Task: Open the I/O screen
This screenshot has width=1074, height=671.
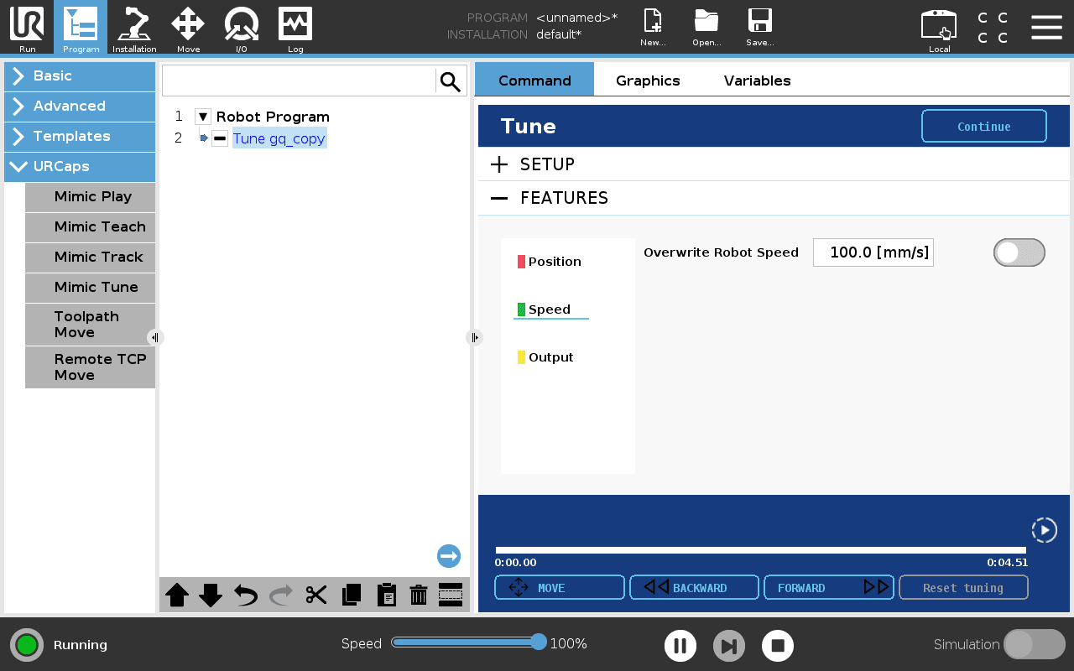Action: [241, 29]
